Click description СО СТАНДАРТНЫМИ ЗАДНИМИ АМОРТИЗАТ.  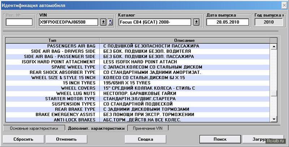coord(152,72)
